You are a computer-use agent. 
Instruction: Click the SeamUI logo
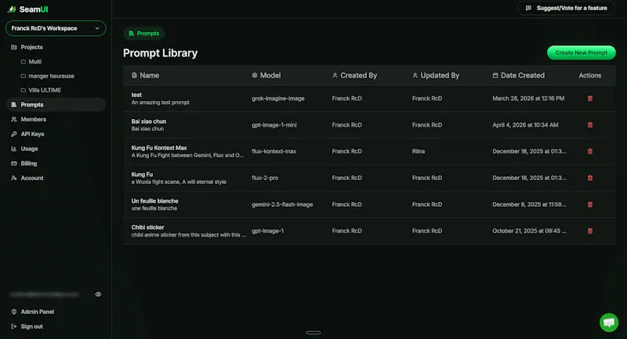click(x=28, y=9)
